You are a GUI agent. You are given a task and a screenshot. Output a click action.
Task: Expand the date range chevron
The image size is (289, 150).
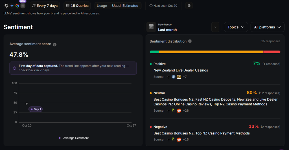click(x=215, y=27)
